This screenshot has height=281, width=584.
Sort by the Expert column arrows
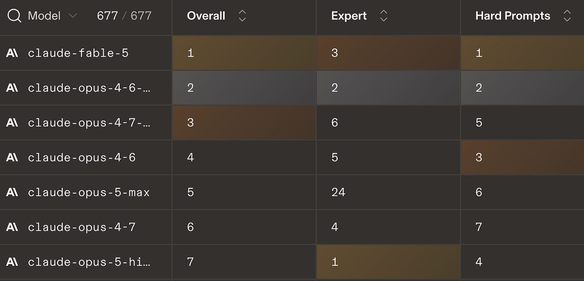(x=383, y=16)
